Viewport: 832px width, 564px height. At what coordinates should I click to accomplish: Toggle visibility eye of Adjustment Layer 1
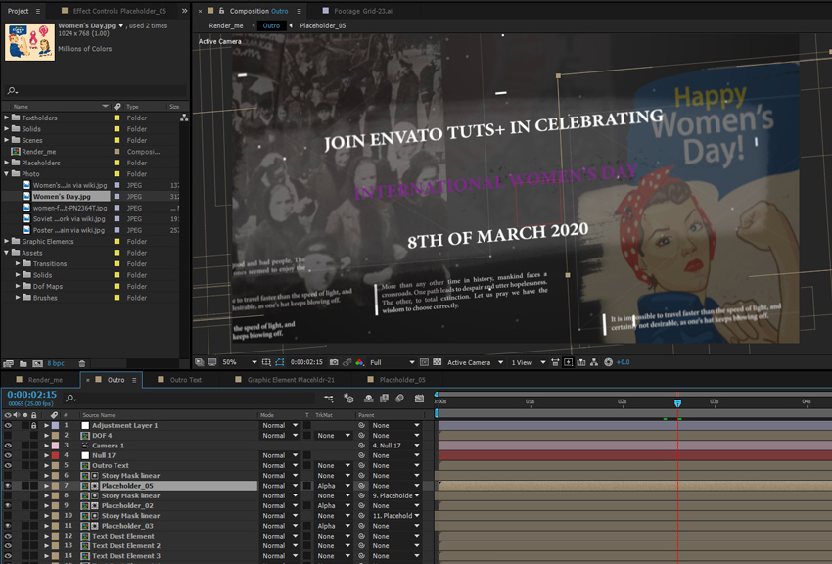[x=8, y=425]
